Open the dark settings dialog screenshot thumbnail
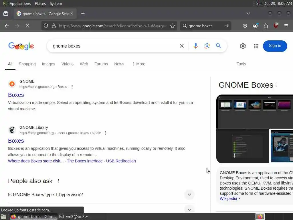This screenshot has width=293, height=220. click(243, 146)
